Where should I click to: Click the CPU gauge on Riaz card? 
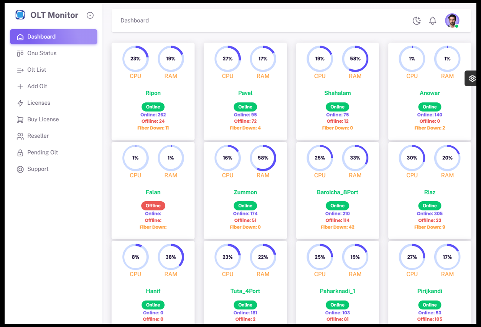click(412, 158)
